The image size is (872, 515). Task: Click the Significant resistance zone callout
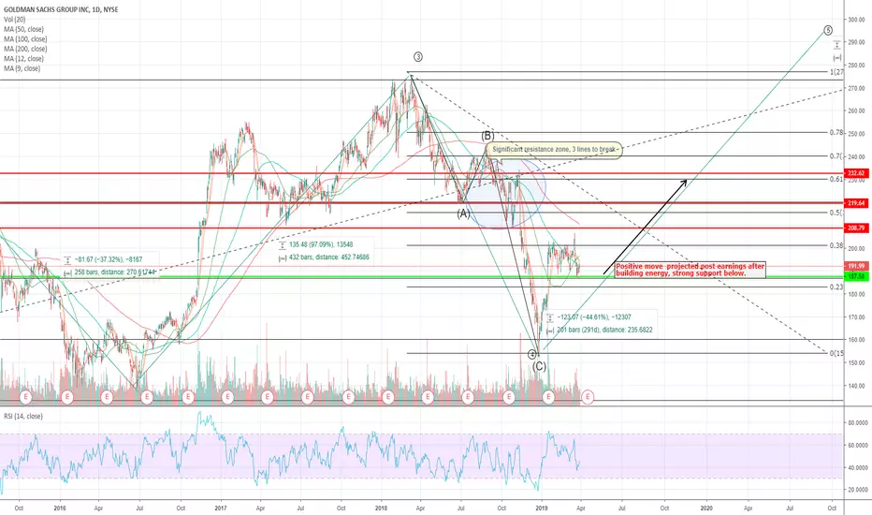coord(555,150)
